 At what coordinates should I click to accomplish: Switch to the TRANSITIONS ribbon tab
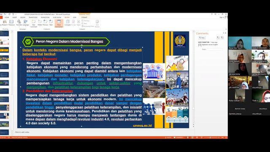33,17
